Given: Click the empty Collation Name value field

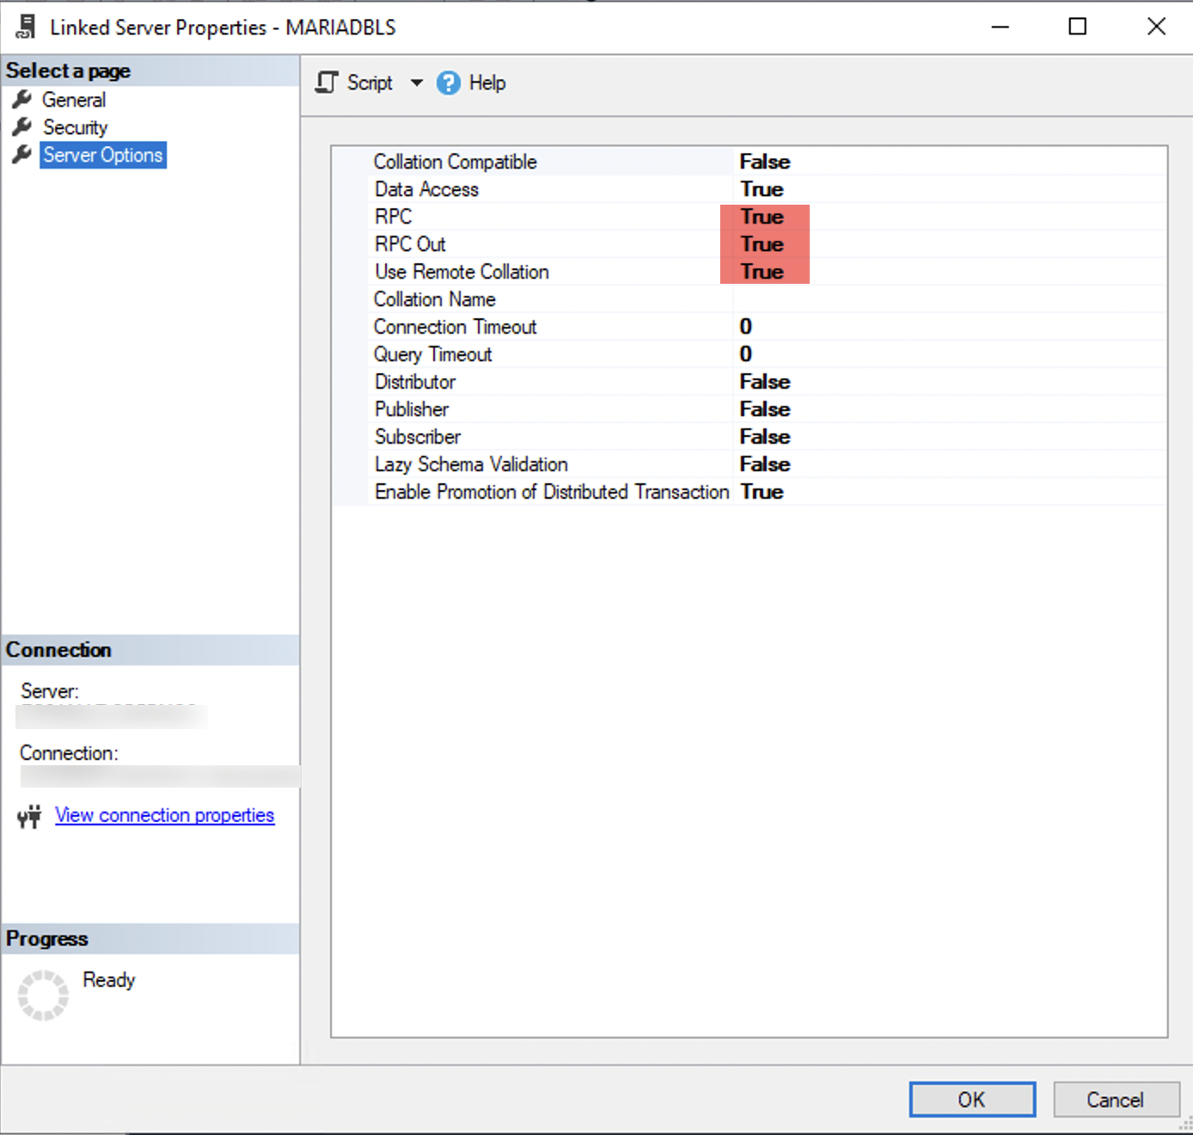Looking at the screenshot, I should click(x=950, y=299).
